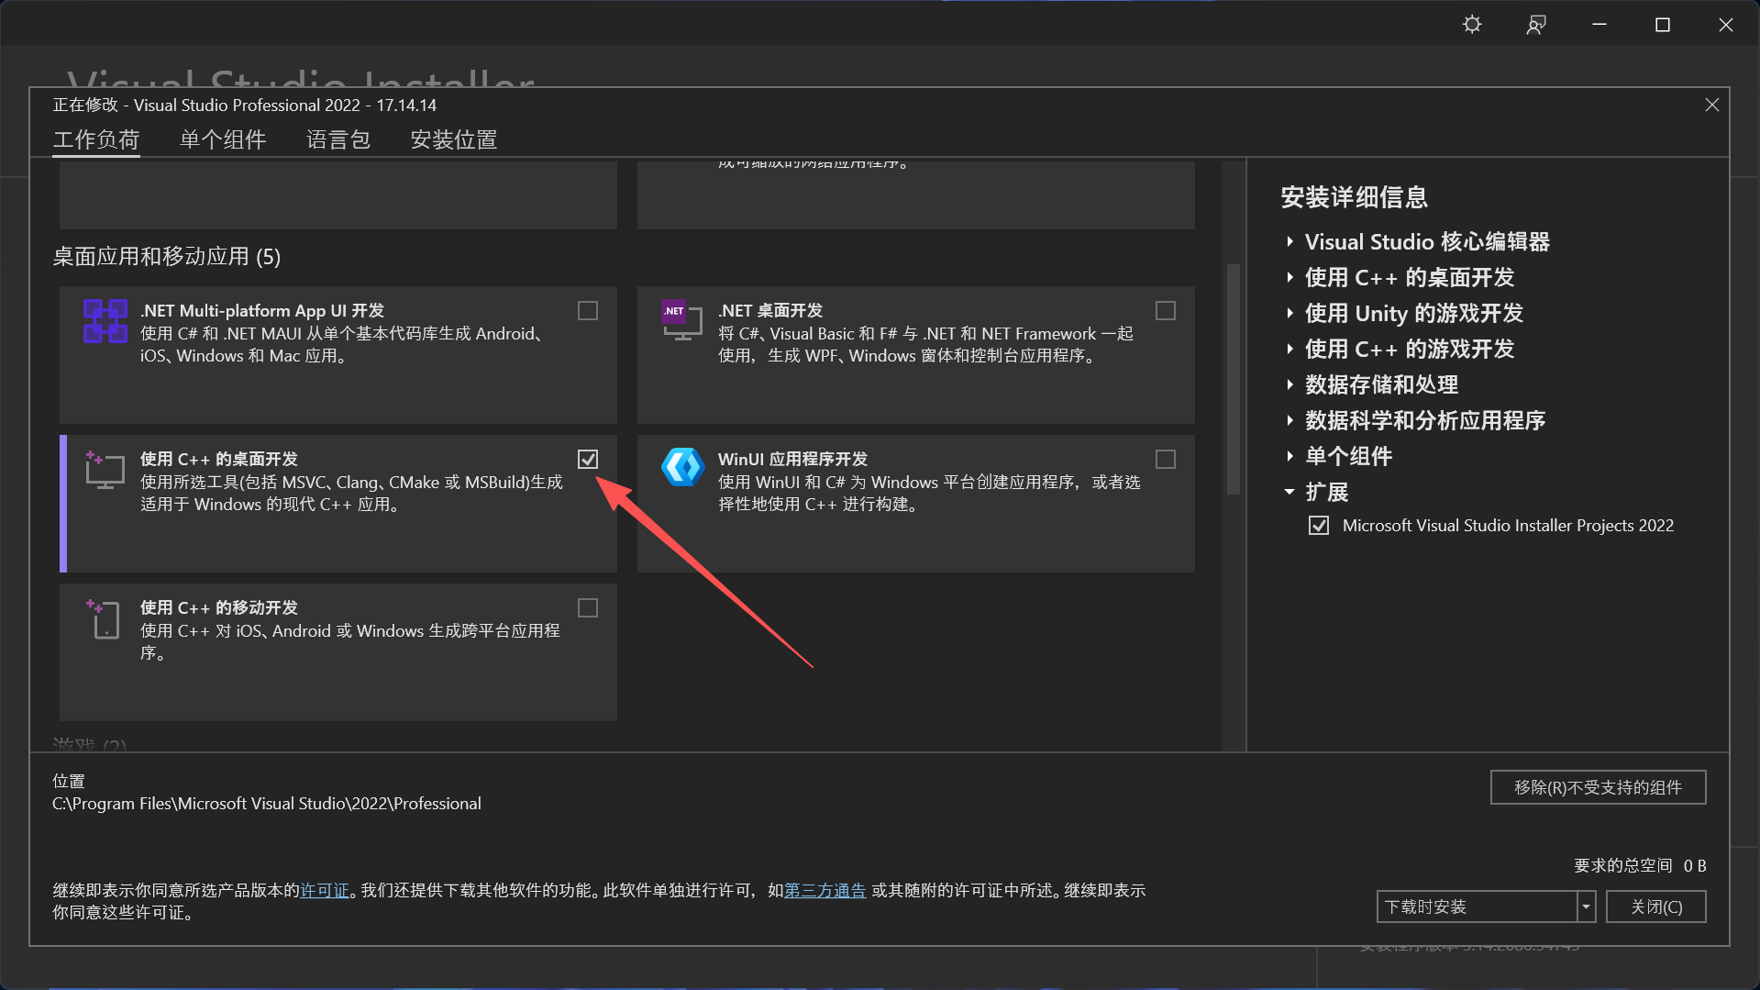The image size is (1760, 990).
Task: Check the WinUI 应用程序开发 workload
Action: tap(1165, 459)
